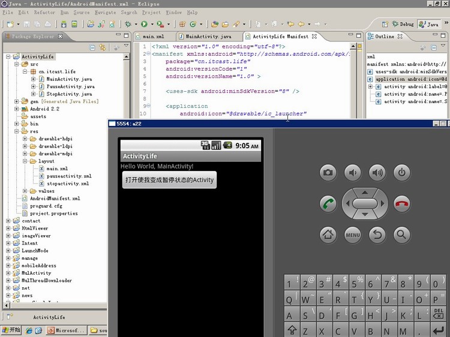Open the Navigate menu

click(x=106, y=13)
